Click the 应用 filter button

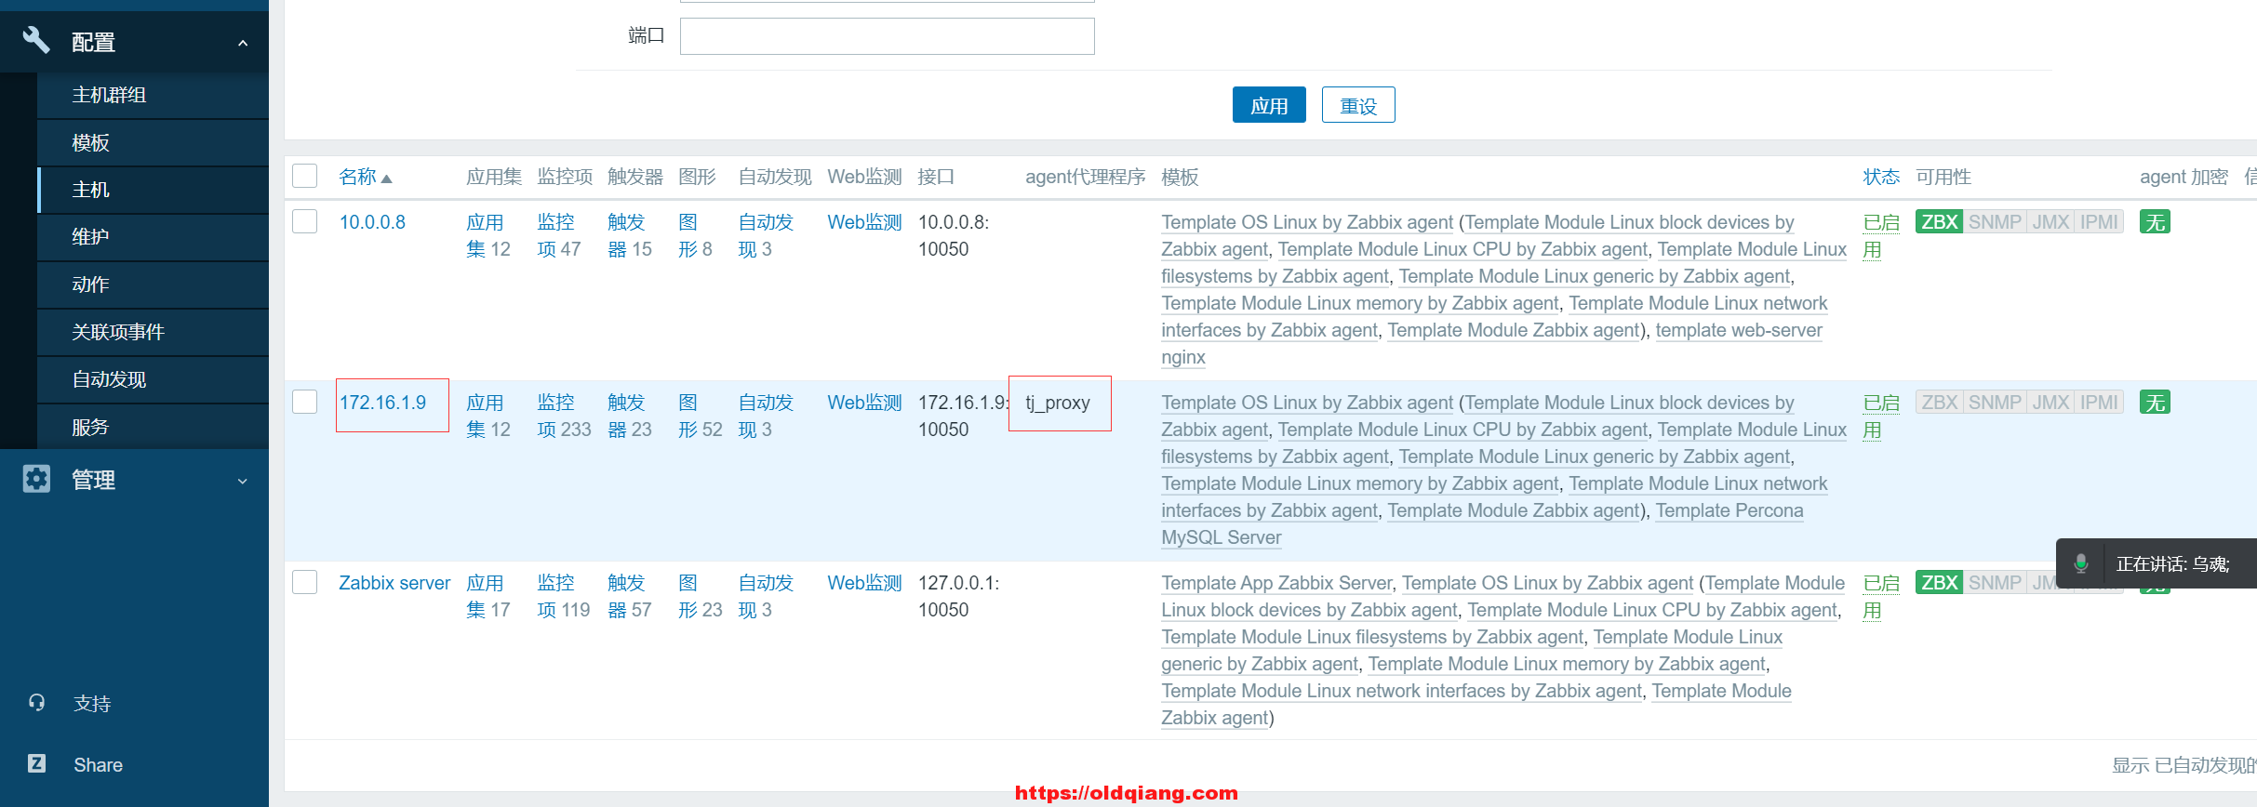[1269, 105]
